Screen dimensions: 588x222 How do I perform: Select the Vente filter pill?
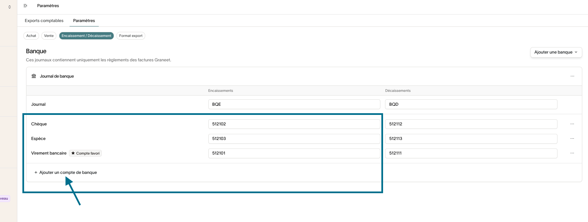click(x=49, y=36)
